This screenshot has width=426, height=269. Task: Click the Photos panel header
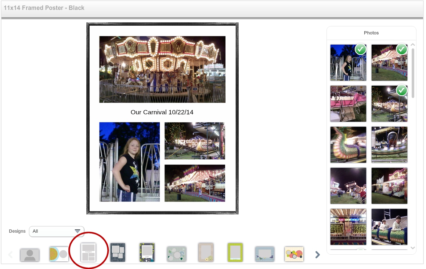pyautogui.click(x=371, y=33)
